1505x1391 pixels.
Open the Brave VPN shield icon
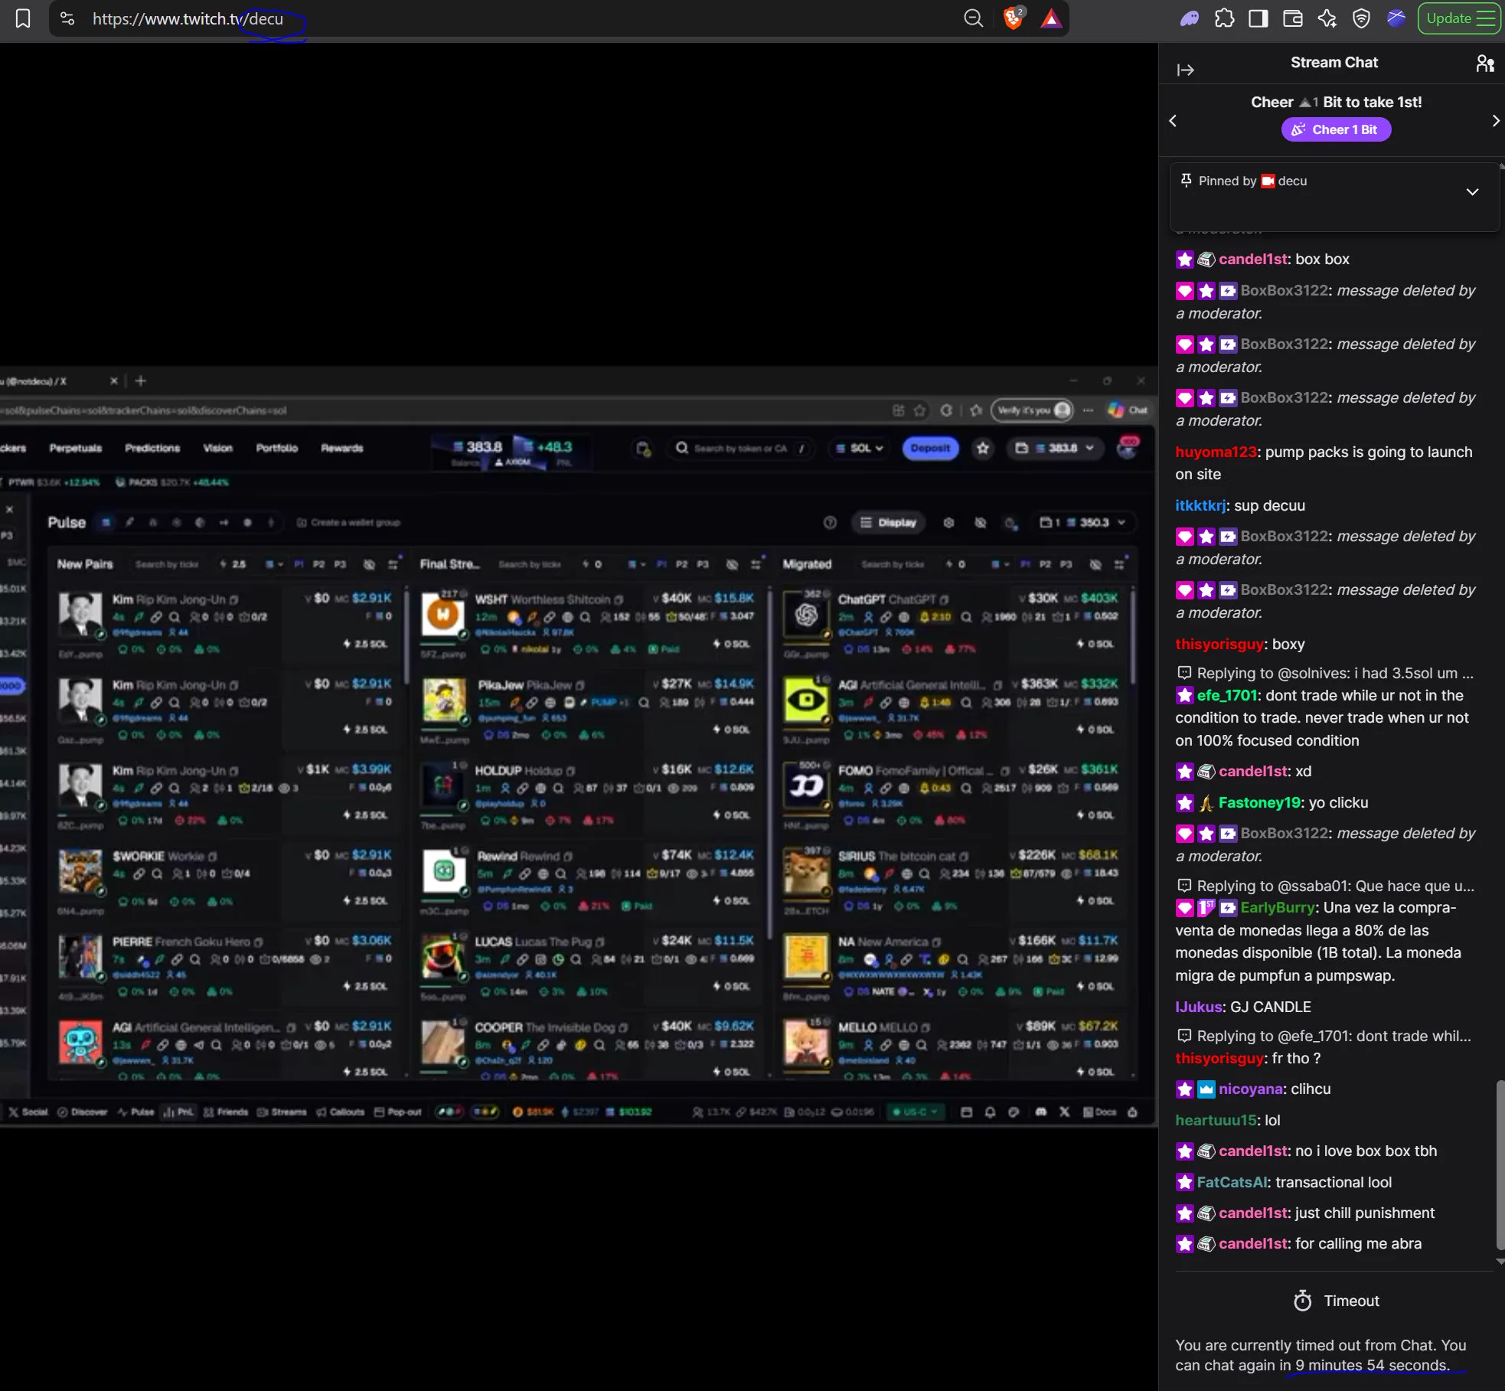[1361, 18]
